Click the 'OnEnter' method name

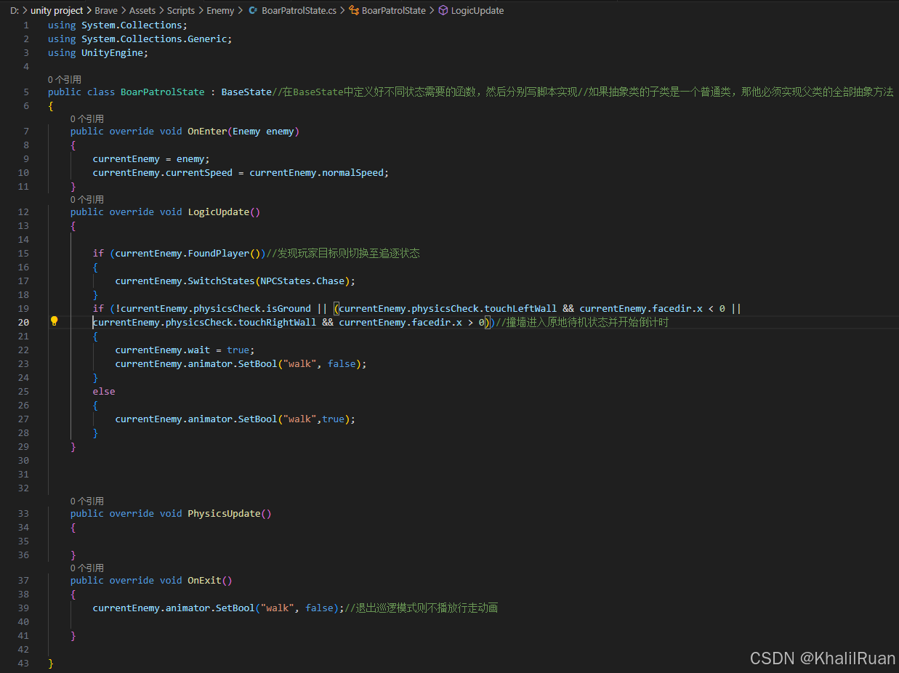tap(207, 131)
